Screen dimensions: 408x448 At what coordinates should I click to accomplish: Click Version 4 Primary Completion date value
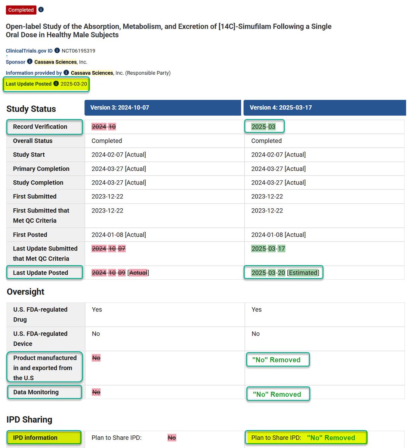pos(278,169)
